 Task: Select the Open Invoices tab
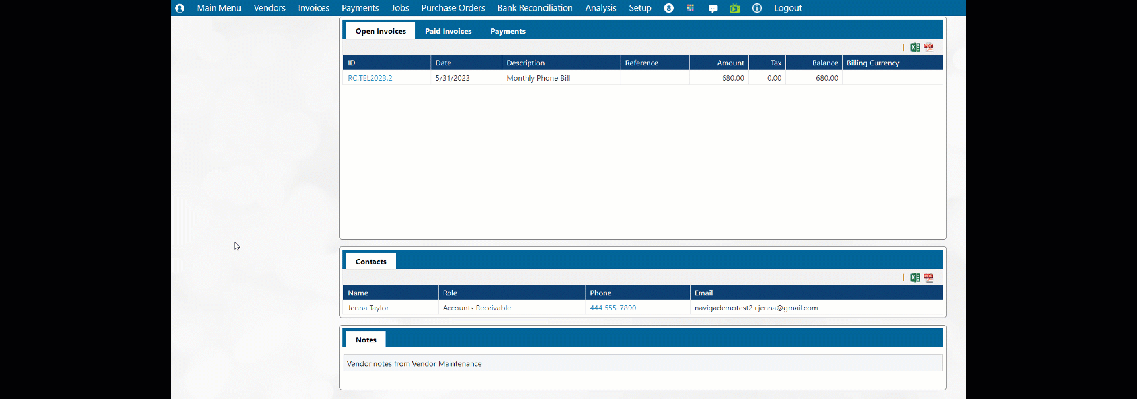(x=380, y=31)
